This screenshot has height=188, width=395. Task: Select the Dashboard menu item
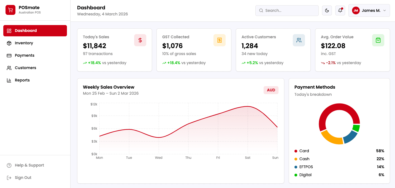coord(35,31)
